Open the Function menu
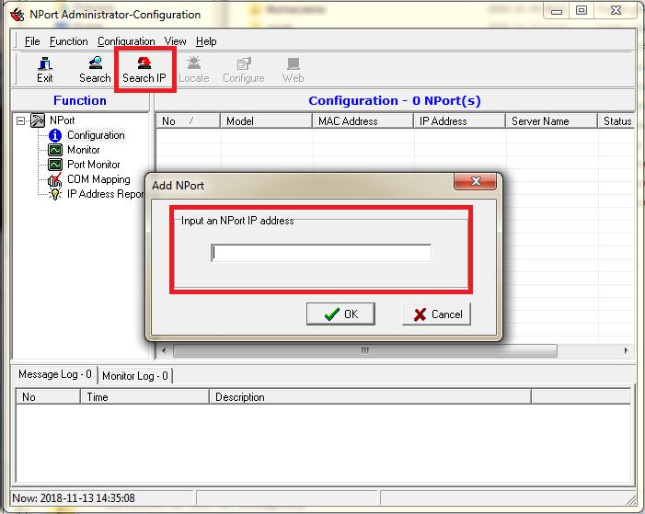Image resolution: width=645 pixels, height=514 pixels. point(69,41)
